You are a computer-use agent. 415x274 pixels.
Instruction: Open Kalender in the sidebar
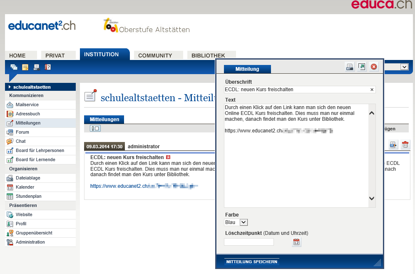25,187
